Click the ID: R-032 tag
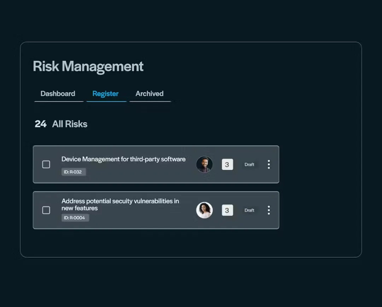Image resolution: width=382 pixels, height=307 pixels. 74,172
